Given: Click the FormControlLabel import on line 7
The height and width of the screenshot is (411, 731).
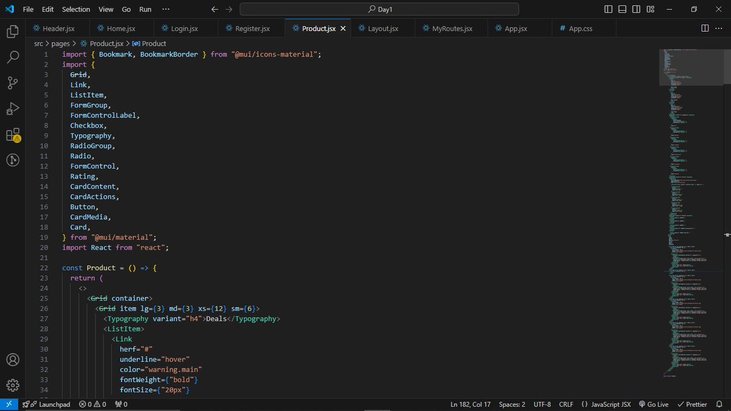Looking at the screenshot, I should (x=103, y=115).
